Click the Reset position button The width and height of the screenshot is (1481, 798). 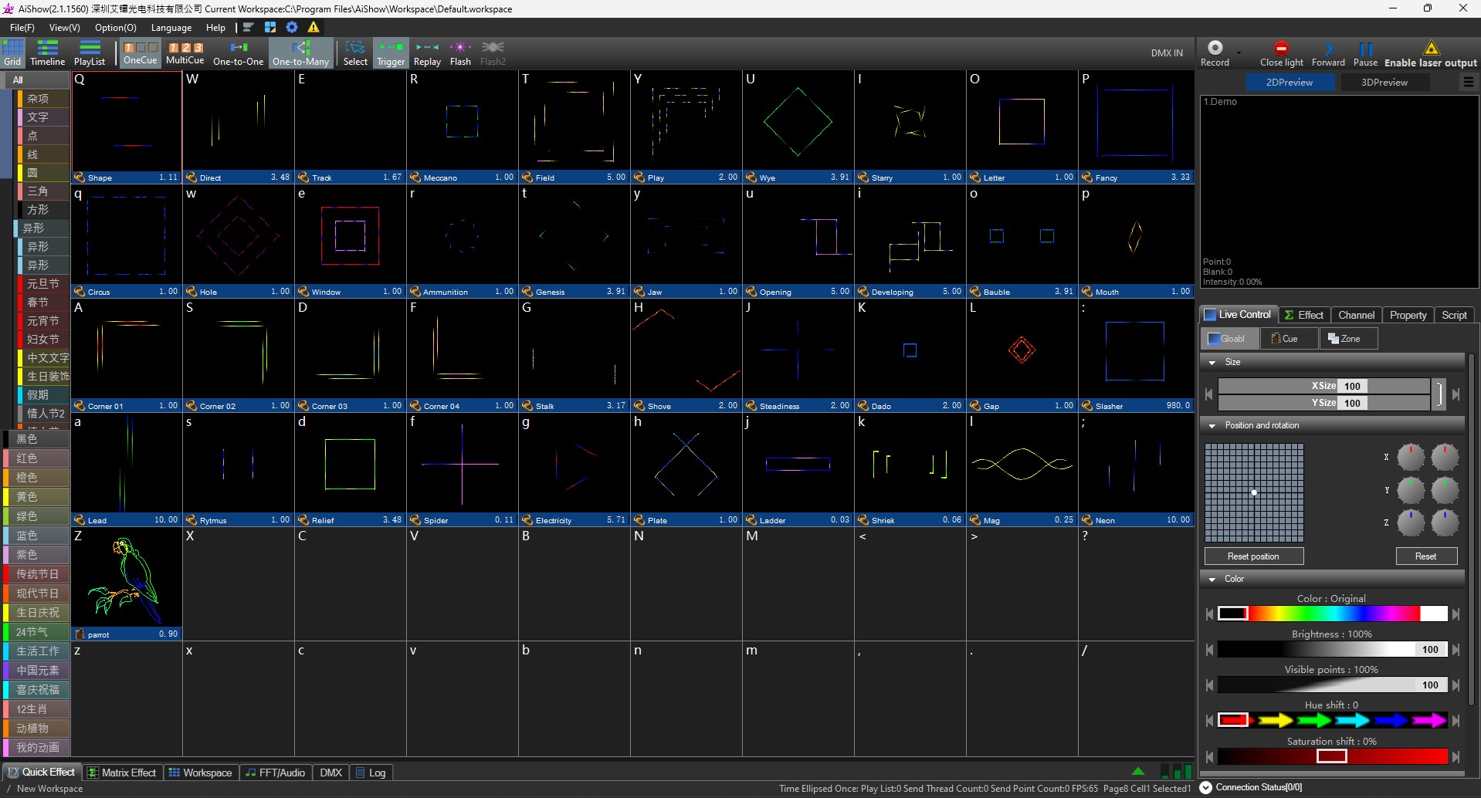pos(1253,556)
